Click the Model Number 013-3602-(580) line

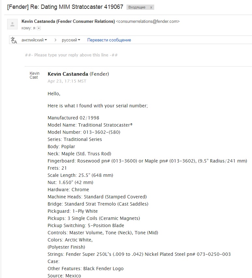coord(84,132)
